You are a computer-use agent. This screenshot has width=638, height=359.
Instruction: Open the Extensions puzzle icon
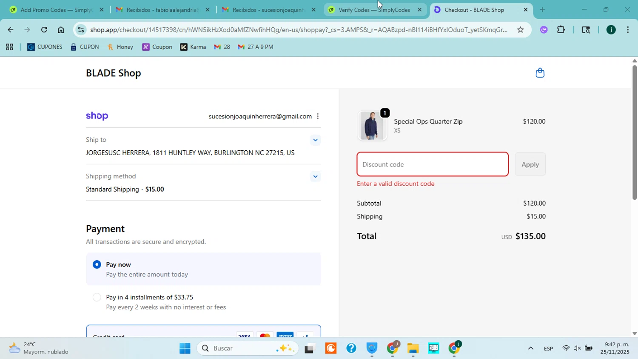pyautogui.click(x=561, y=29)
